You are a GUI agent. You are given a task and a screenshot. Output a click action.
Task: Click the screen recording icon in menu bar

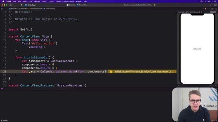coord(201,1)
